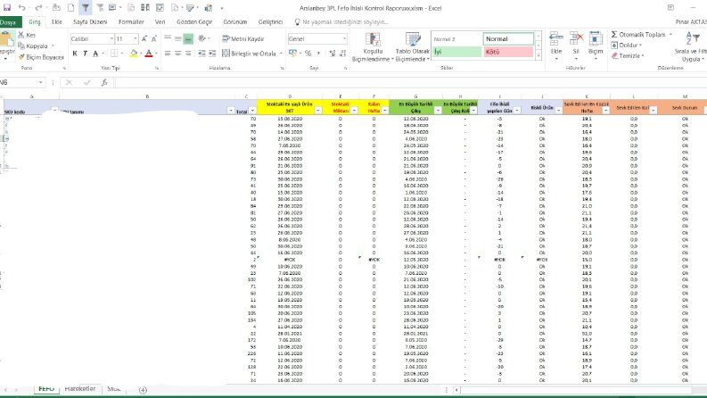Viewport: 707px width, 398px height.
Task: Toggle middle vertical alignment
Action: pos(178,38)
